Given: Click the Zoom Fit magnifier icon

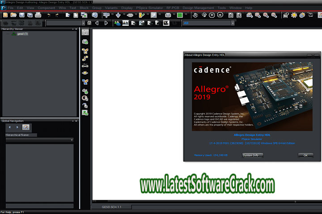Looking at the screenshot, I should tap(250, 15).
